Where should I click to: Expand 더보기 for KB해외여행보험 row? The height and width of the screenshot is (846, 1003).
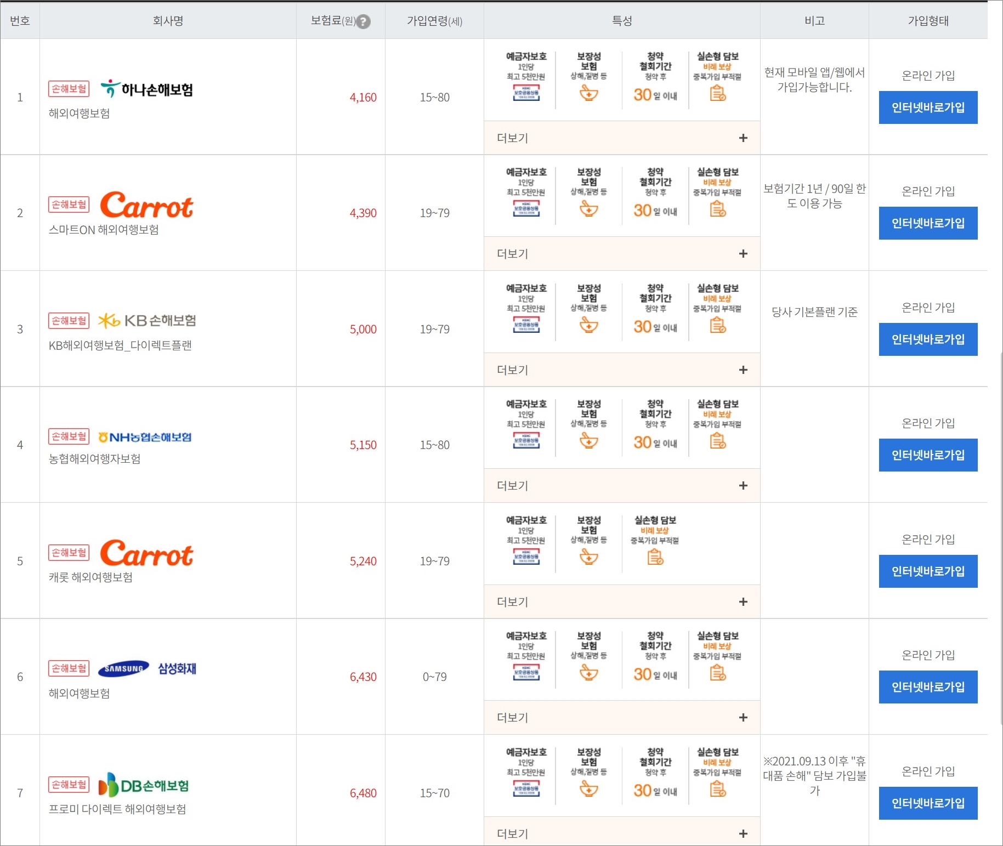(622, 370)
